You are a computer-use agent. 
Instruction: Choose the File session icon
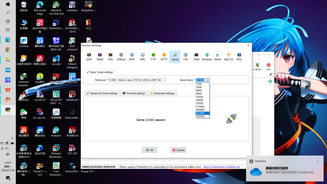[186, 57]
